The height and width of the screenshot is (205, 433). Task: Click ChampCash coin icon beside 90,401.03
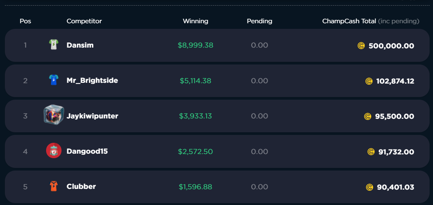click(370, 187)
